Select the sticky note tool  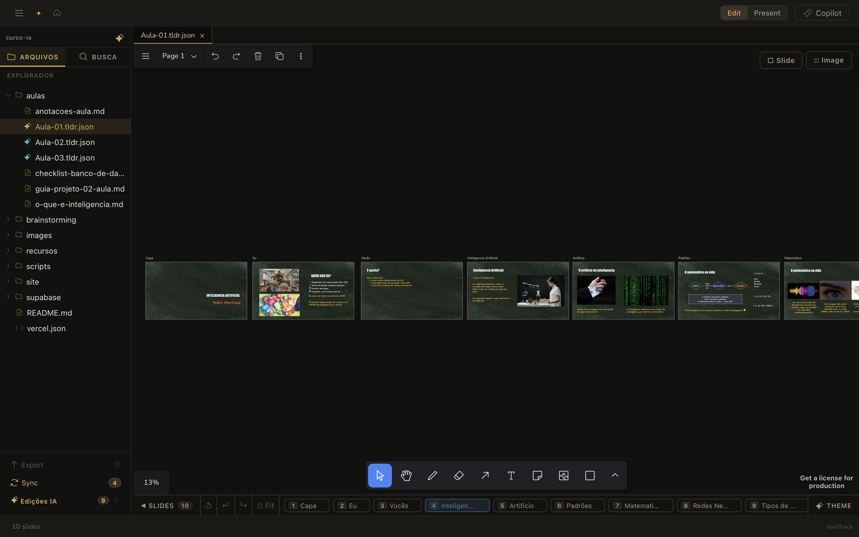(x=537, y=475)
